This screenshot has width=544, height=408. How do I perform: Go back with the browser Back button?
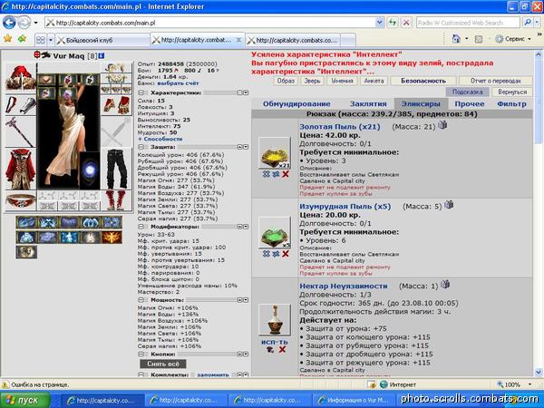tap(9, 23)
